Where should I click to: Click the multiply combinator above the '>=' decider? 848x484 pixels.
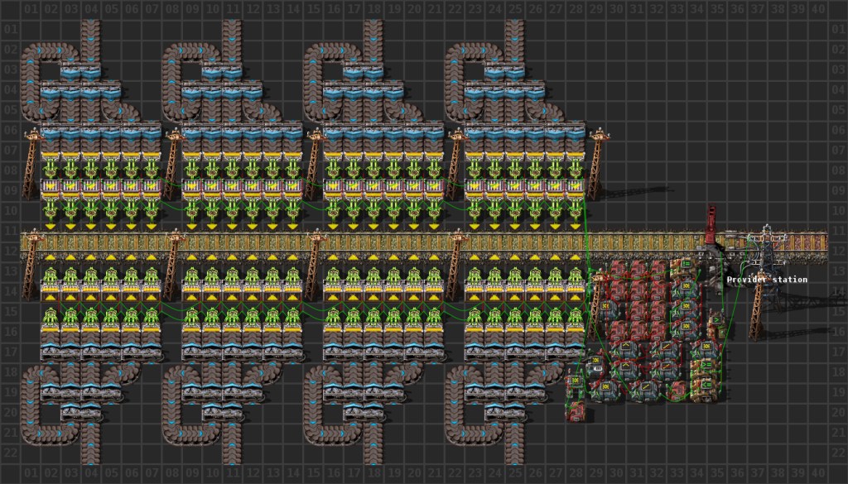pyautogui.click(x=706, y=348)
